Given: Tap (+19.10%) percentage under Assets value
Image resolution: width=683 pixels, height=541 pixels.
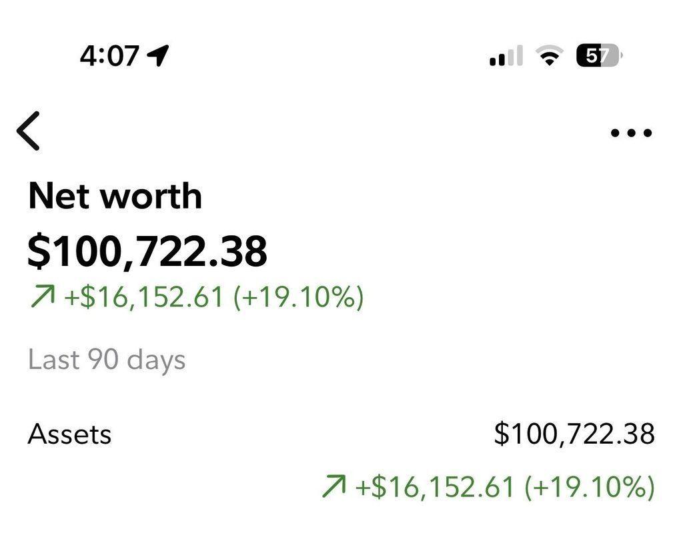Looking at the screenshot, I should coord(590,488).
